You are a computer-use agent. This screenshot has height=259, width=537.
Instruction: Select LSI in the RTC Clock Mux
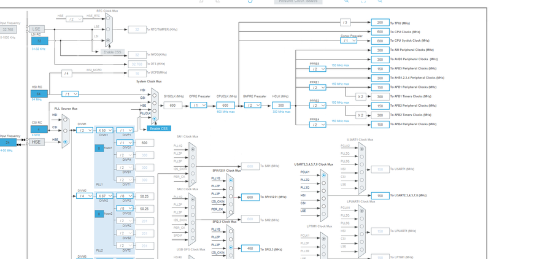(108, 40)
